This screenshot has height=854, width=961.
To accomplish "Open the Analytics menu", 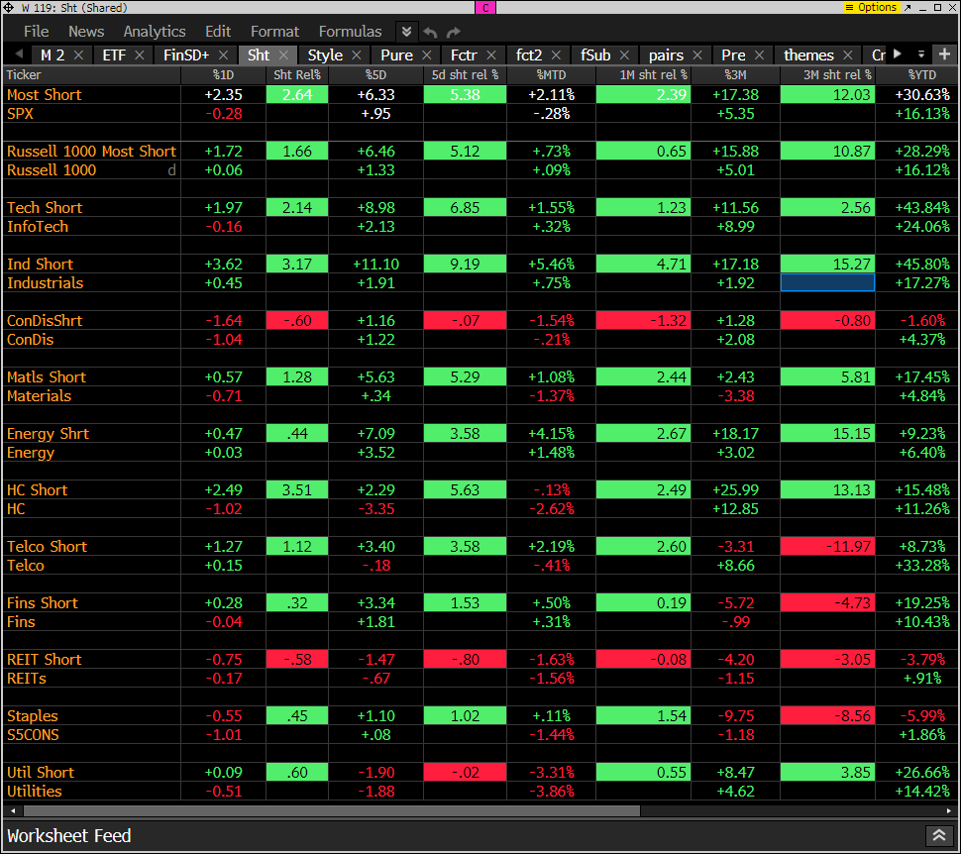I will [x=154, y=32].
